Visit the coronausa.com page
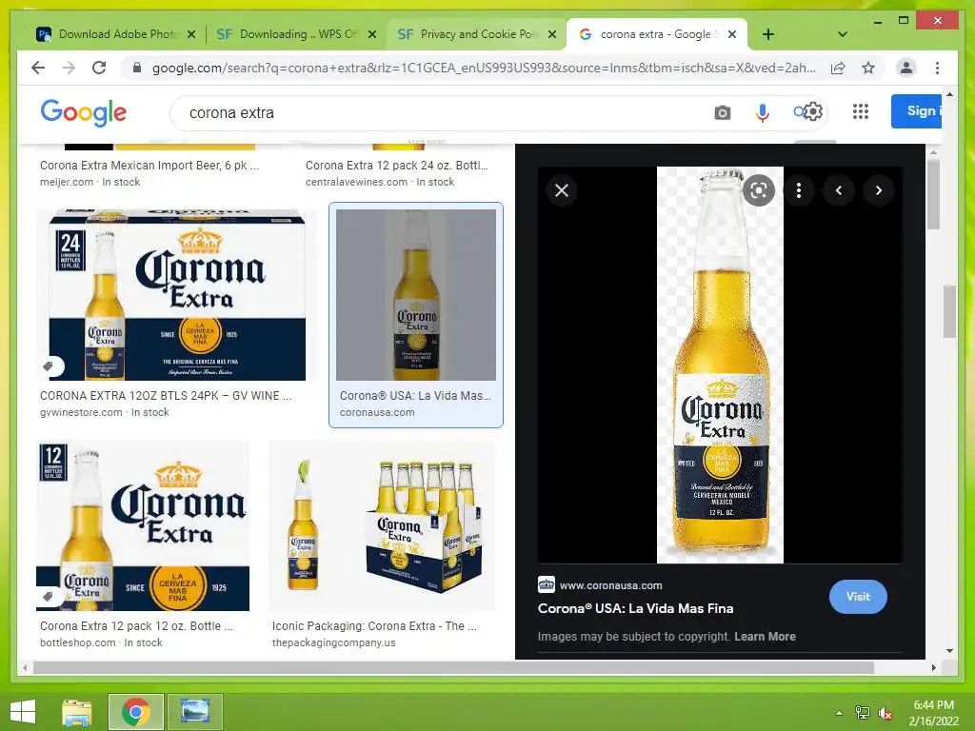Image resolution: width=975 pixels, height=731 pixels. coord(858,596)
